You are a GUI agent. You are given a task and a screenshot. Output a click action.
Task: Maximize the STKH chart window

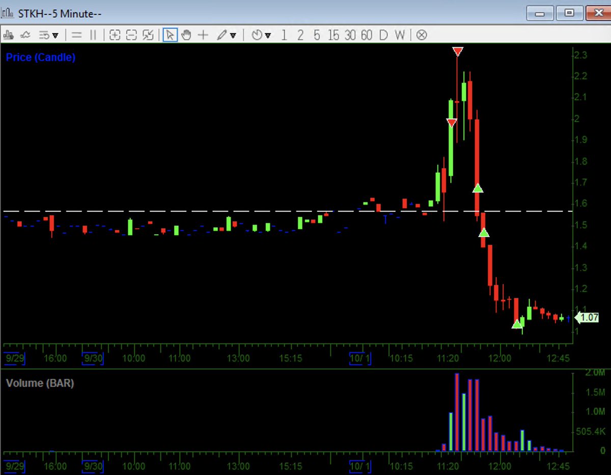[x=569, y=13]
